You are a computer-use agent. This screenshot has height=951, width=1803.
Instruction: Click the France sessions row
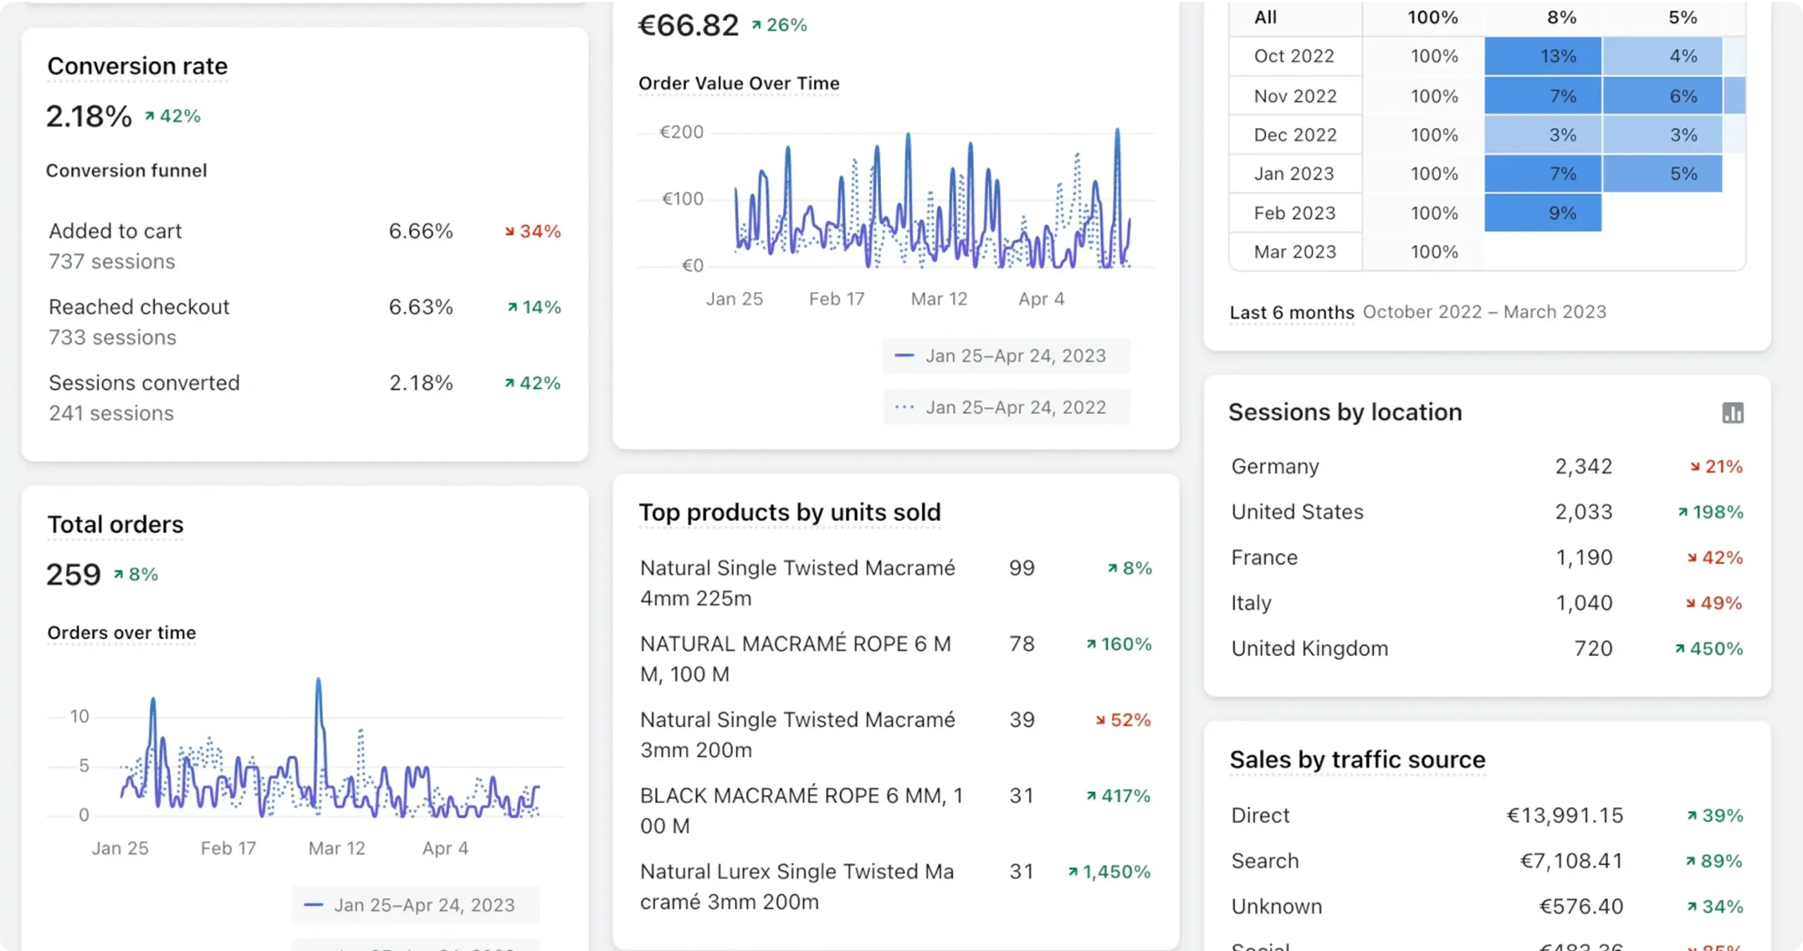(1487, 558)
